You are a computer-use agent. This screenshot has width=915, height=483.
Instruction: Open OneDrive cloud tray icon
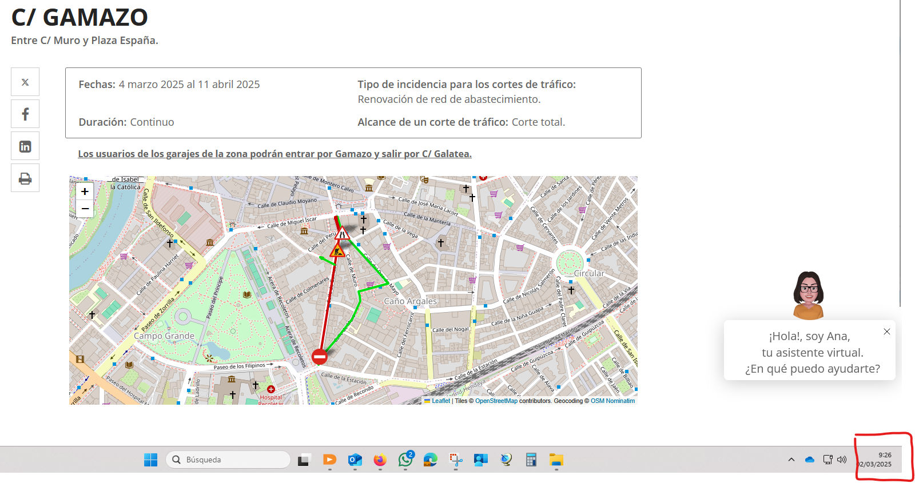(810, 460)
